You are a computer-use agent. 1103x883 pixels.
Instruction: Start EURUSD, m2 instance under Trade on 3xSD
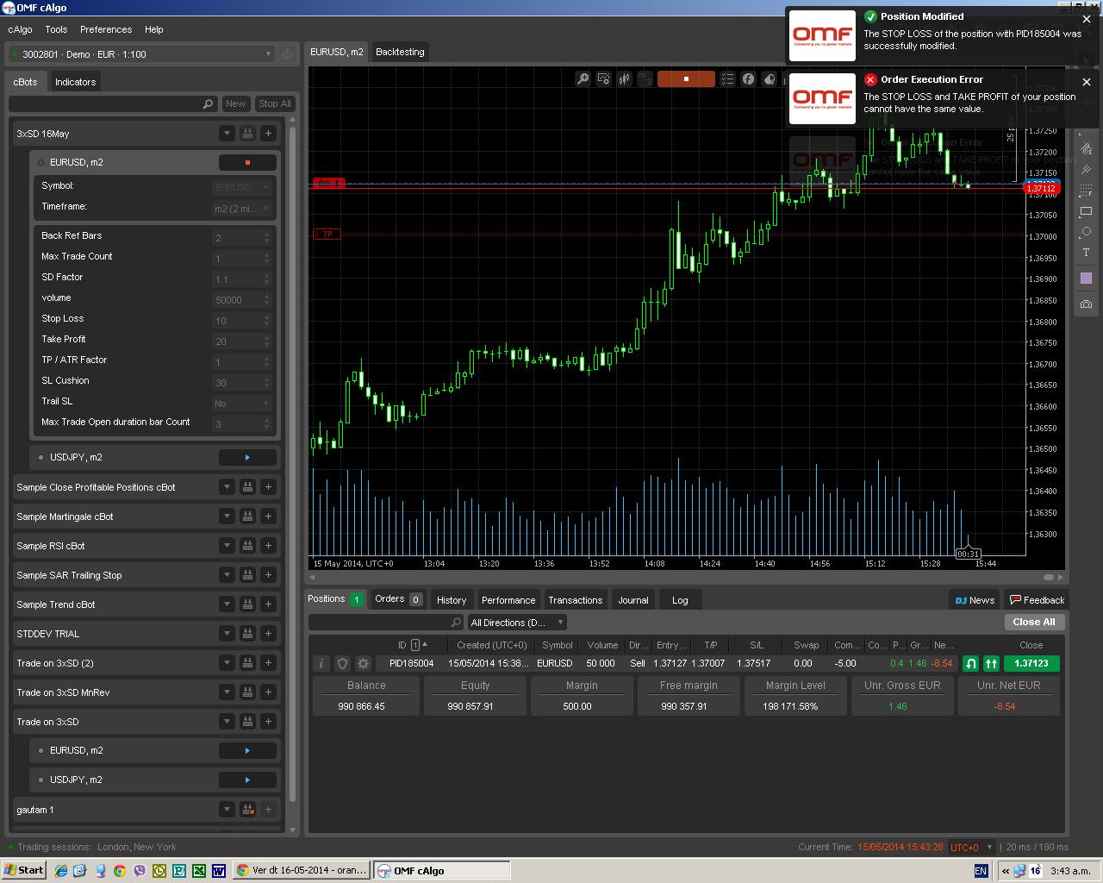tap(247, 750)
